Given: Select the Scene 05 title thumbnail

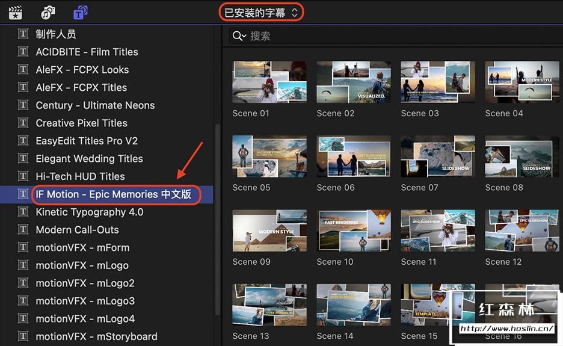Looking at the screenshot, I should [269, 156].
